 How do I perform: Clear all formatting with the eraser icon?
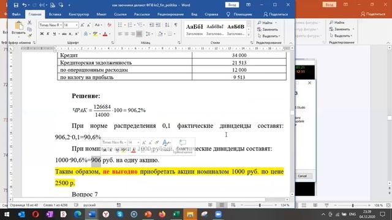109,25
